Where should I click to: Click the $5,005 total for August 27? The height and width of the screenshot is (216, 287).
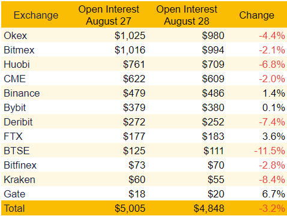(x=130, y=208)
